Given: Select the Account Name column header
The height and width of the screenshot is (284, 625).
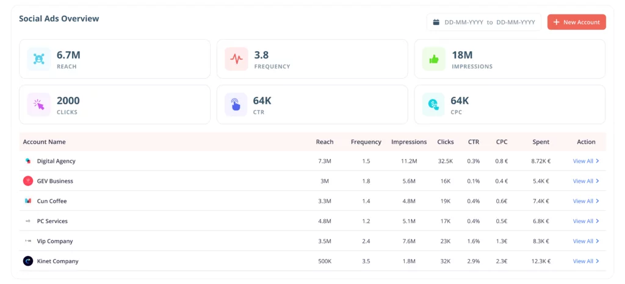Looking at the screenshot, I should point(44,142).
